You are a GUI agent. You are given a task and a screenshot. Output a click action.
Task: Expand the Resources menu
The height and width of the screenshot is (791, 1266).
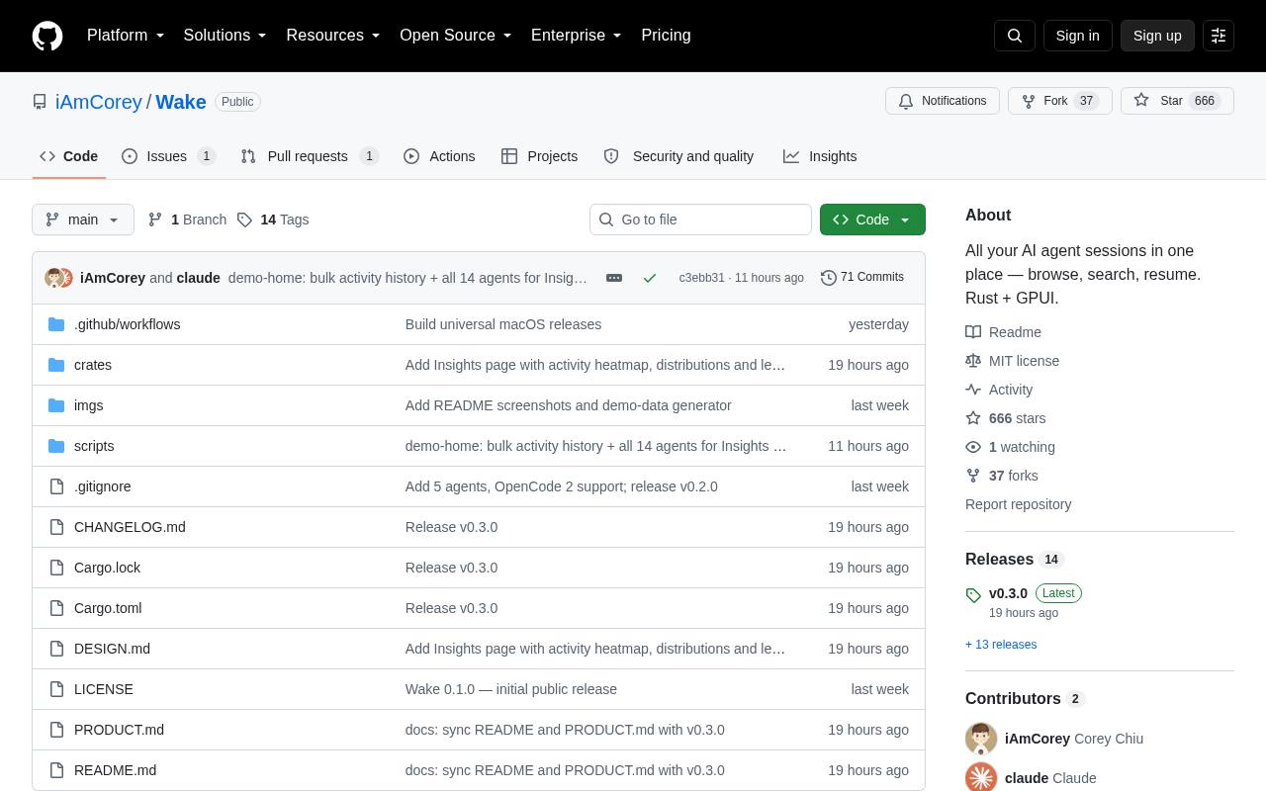tap(333, 36)
